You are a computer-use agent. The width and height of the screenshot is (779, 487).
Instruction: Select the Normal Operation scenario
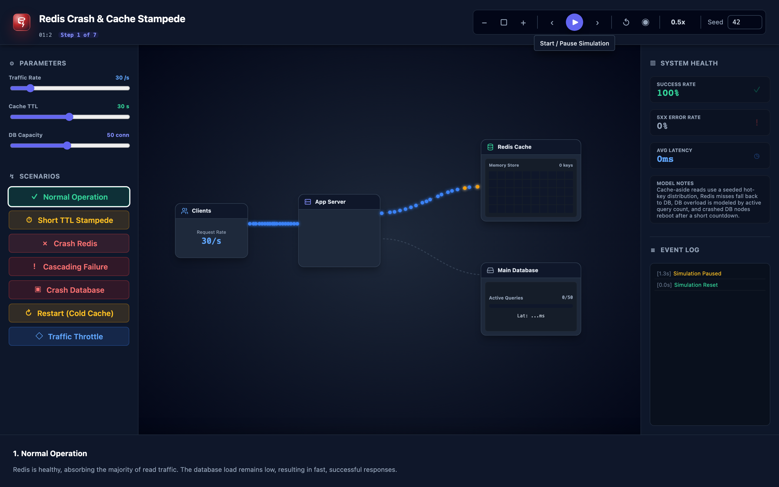point(69,197)
